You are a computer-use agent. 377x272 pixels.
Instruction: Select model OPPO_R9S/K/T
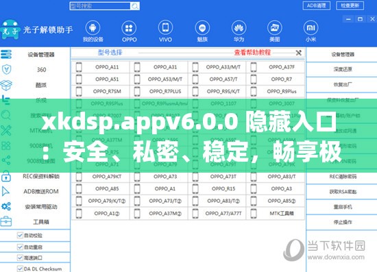click(223, 91)
